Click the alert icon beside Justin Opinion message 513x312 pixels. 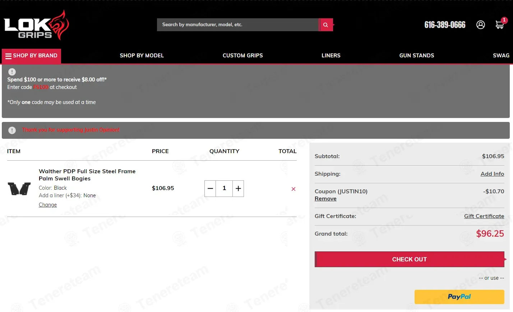pyautogui.click(x=12, y=130)
